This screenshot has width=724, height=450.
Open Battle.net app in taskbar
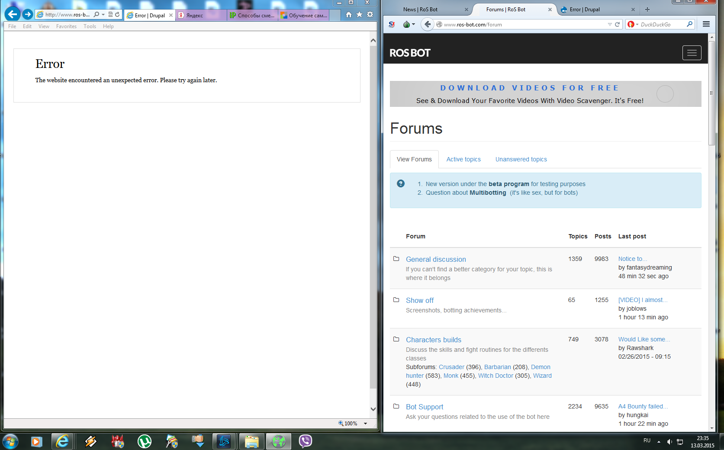pos(224,441)
